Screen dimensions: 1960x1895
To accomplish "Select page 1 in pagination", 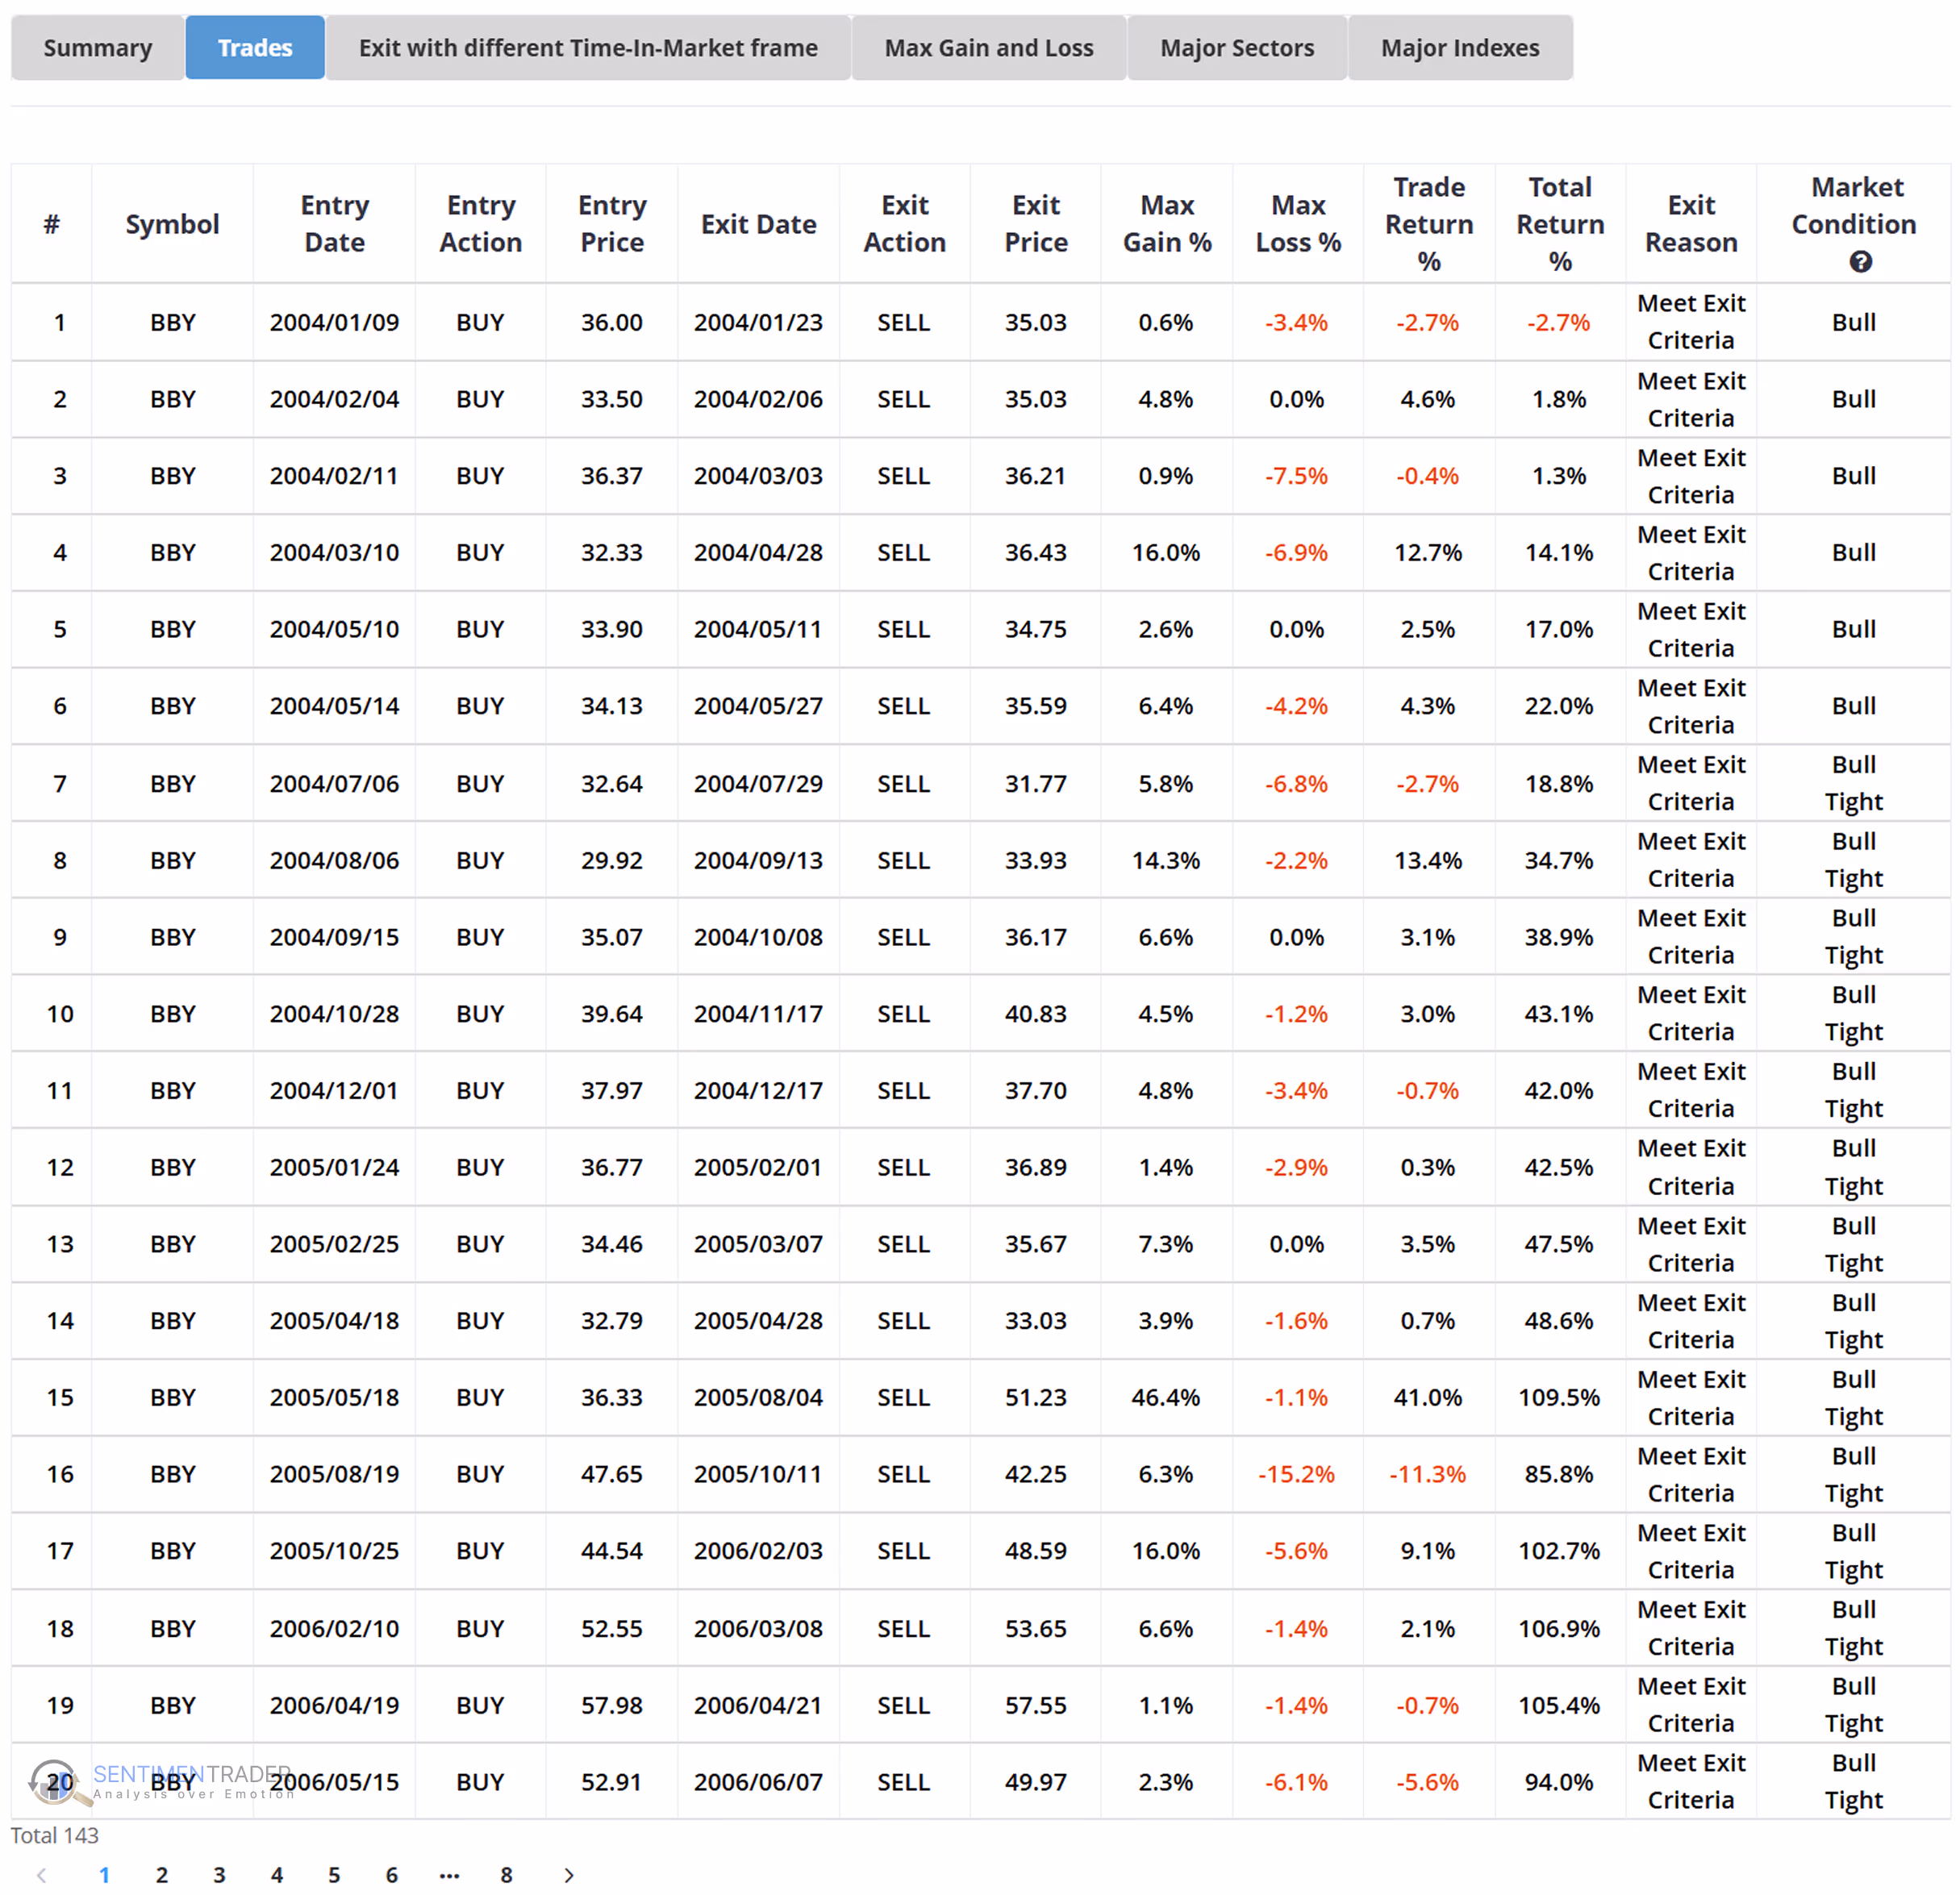I will pos(104,1875).
